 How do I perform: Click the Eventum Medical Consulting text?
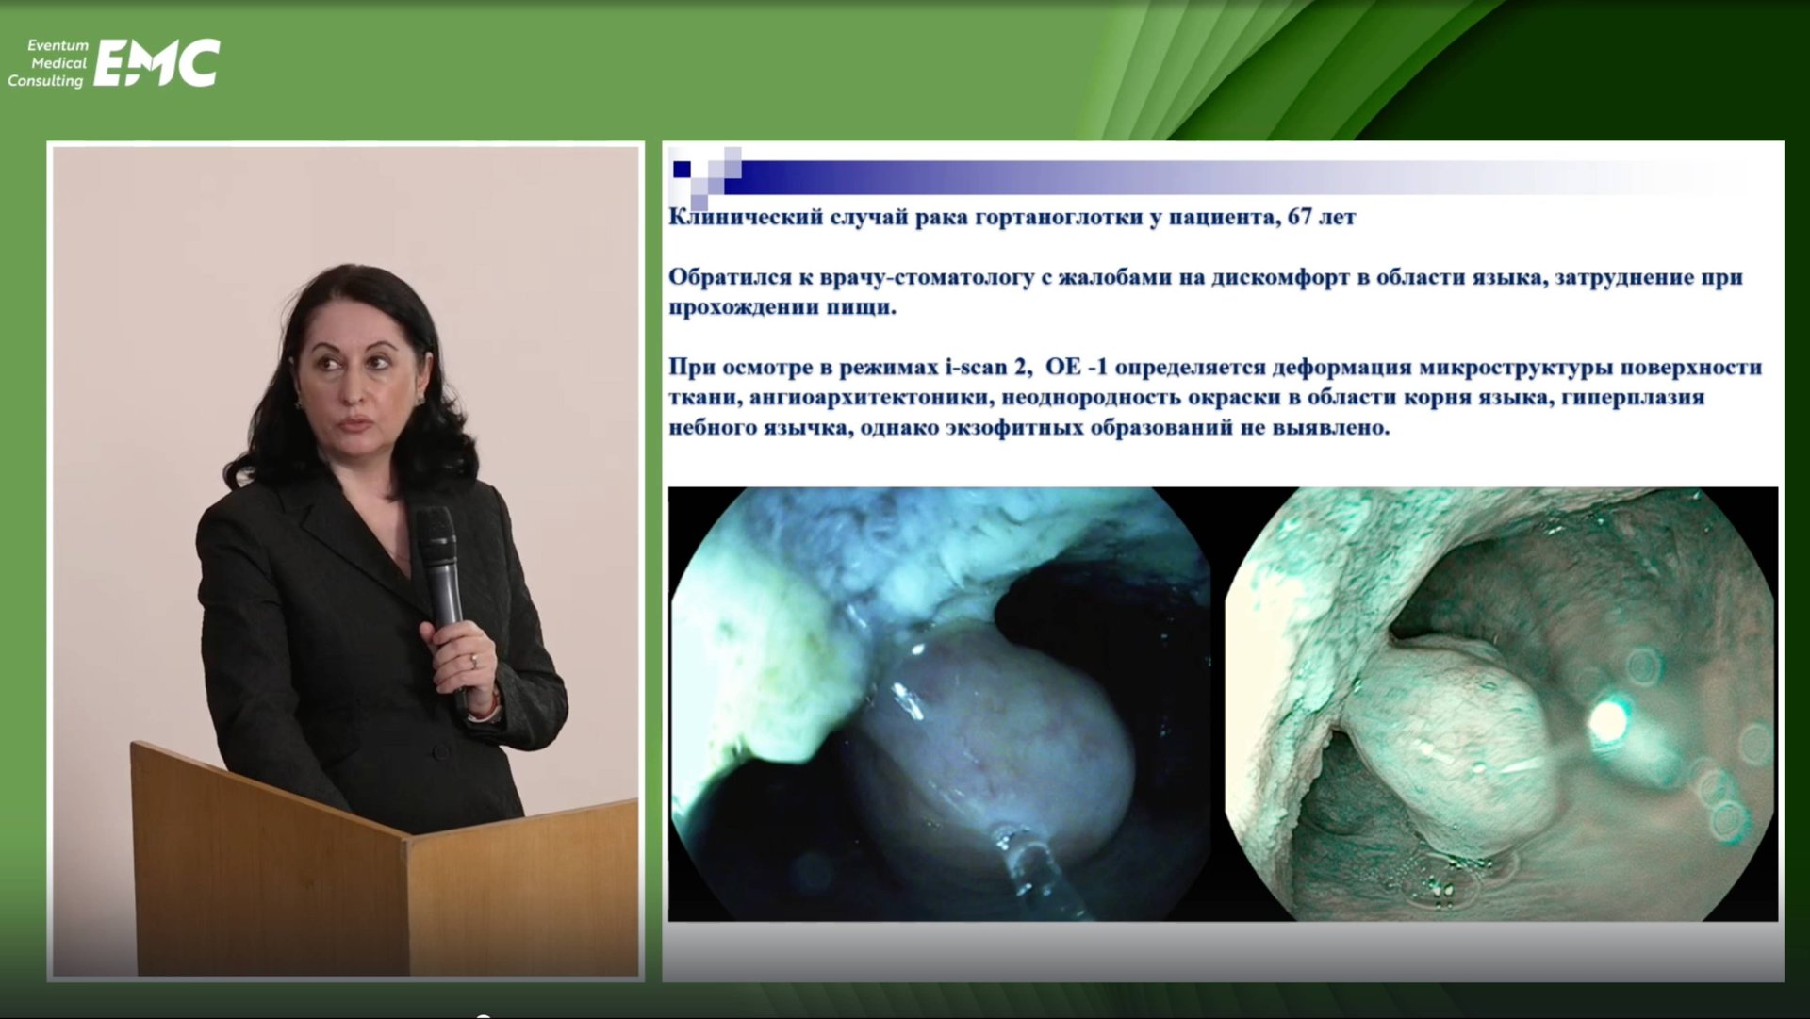point(49,63)
